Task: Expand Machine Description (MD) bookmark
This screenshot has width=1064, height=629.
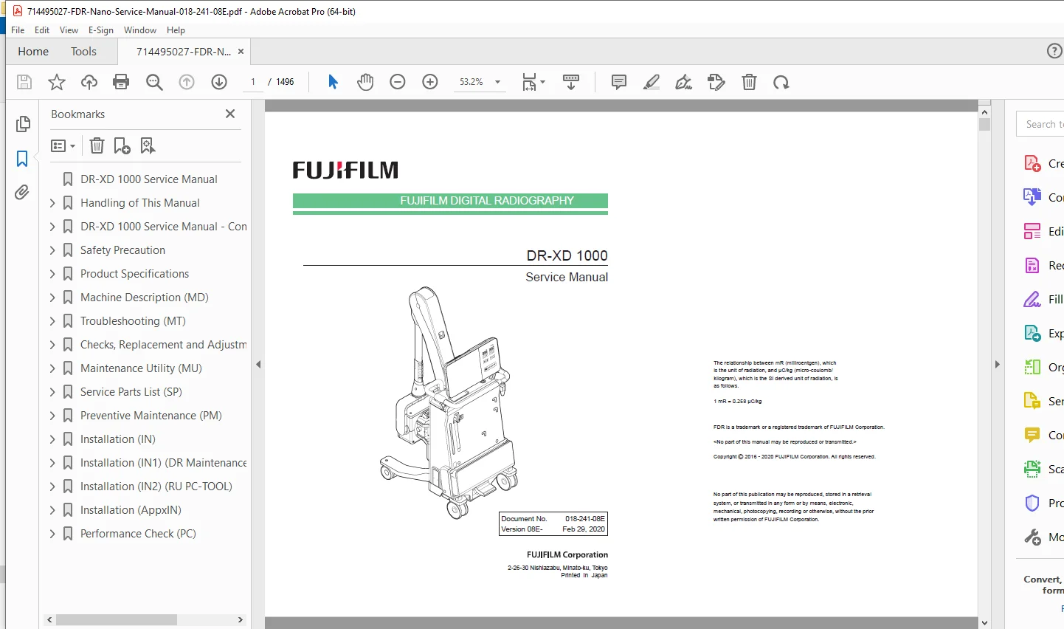Action: coord(52,298)
